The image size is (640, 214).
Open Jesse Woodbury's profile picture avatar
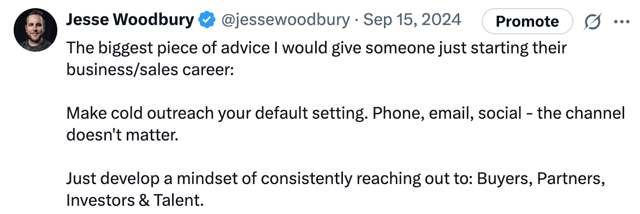(x=35, y=30)
